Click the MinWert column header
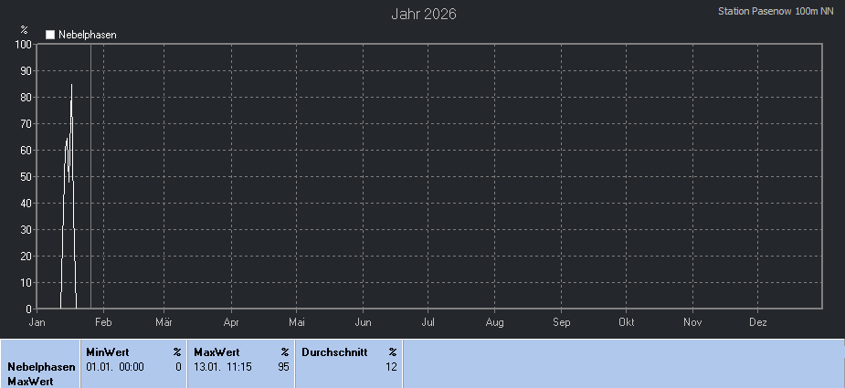845x388 pixels. pyautogui.click(x=107, y=351)
